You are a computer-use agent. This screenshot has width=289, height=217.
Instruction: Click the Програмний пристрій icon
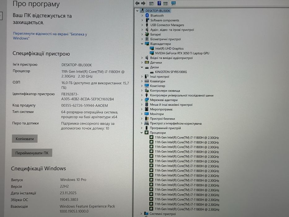(x=147, y=128)
